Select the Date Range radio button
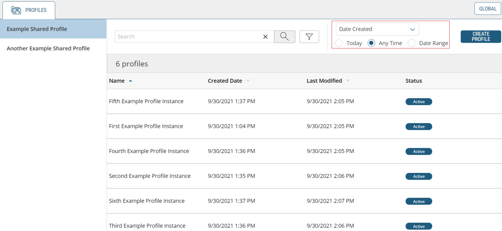Viewport: 502px width, 231px height. coord(412,43)
